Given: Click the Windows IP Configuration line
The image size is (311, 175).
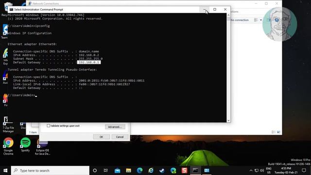Looking at the screenshot, I should pyautogui.click(x=30, y=33).
